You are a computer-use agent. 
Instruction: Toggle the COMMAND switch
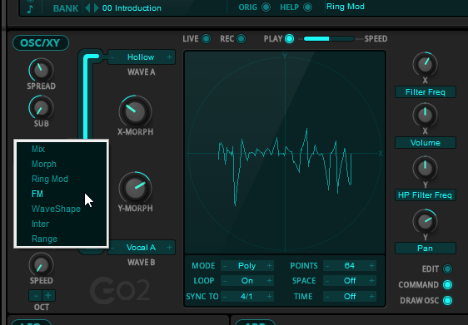point(447,284)
